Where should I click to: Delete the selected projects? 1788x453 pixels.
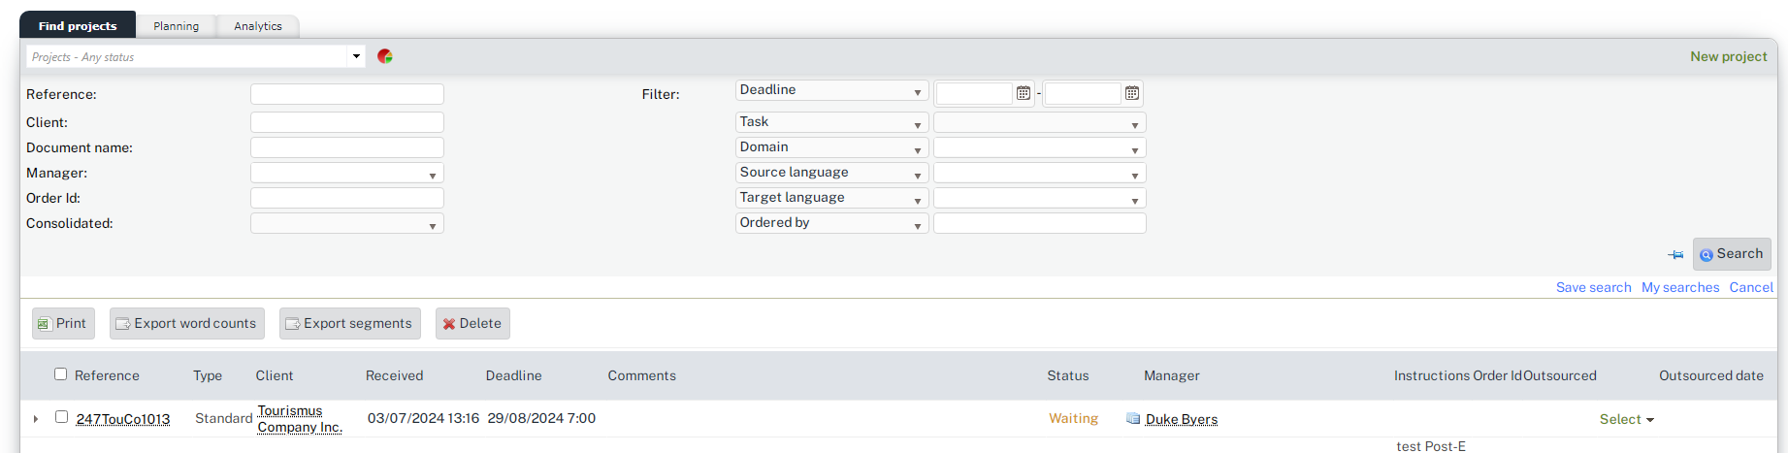pyautogui.click(x=472, y=324)
